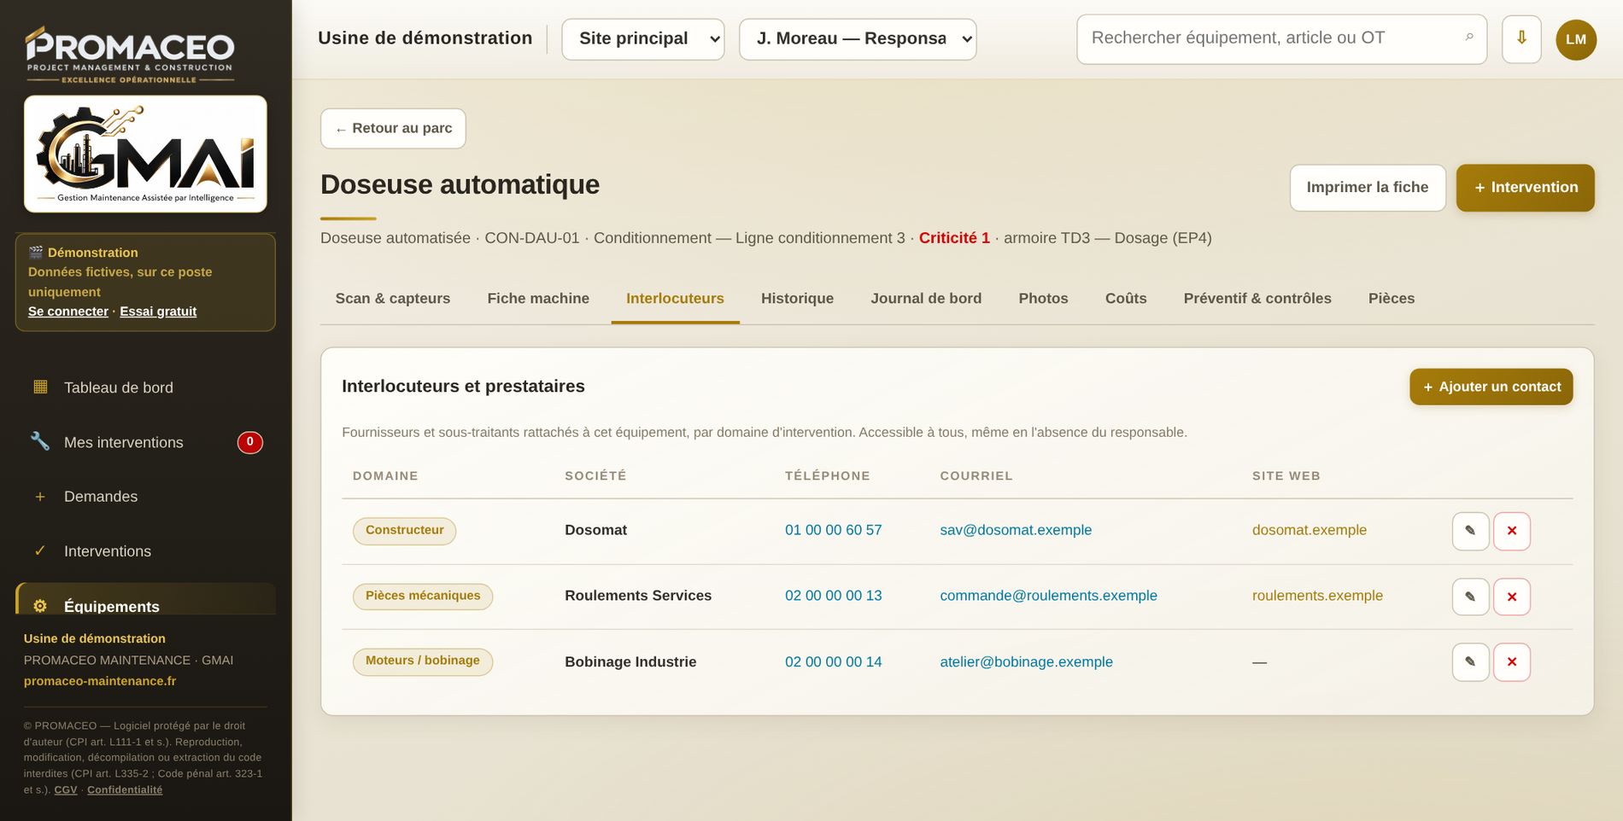This screenshot has width=1623, height=821.
Task: Switch to Fiche machine tab
Action: 538,299
